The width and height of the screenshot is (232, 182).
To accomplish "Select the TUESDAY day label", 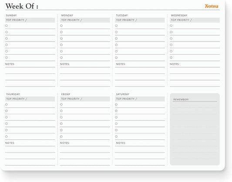I will click(x=122, y=15).
